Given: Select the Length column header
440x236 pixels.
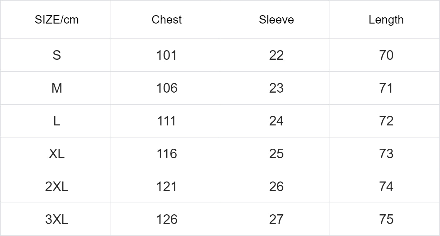Looking at the screenshot, I should [386, 20].
